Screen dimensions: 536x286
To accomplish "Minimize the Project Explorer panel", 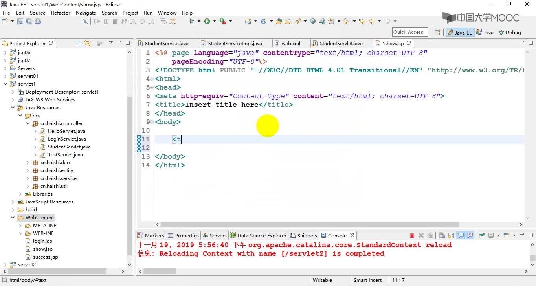I will click(119, 42).
